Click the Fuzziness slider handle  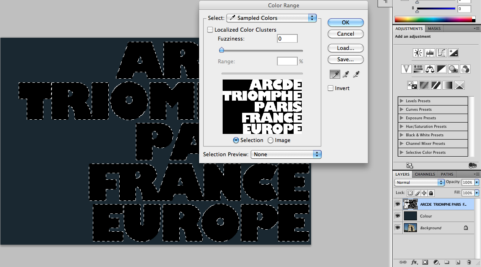pyautogui.click(x=221, y=50)
